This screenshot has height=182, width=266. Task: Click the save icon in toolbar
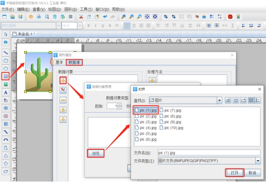point(20,16)
